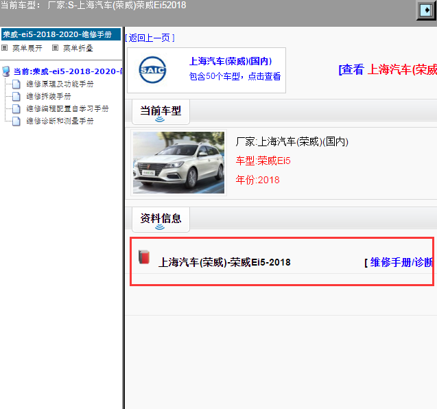Click the 上海汽车(荣威)-荣威Ei5-2018 entry title
This screenshot has width=437, height=409.
point(224,262)
